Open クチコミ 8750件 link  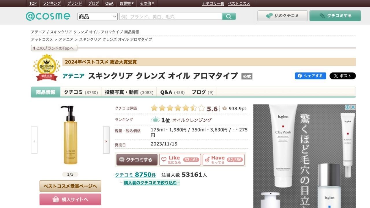click(x=135, y=175)
